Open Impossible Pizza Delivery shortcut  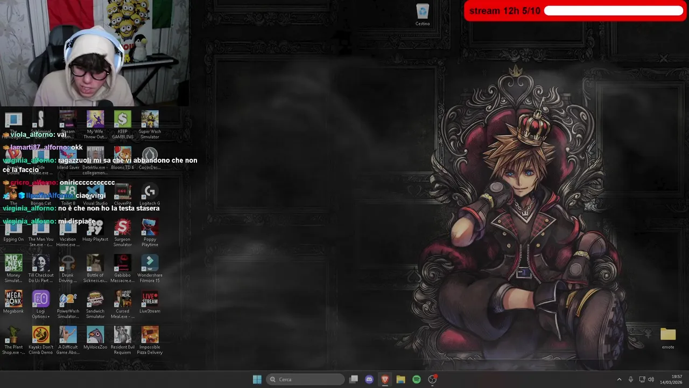[x=150, y=341]
